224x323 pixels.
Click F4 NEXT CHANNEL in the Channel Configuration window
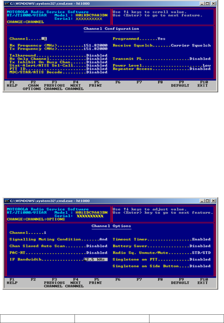[x=74, y=85]
